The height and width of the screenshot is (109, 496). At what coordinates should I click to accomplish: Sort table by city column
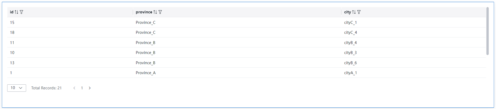[x=354, y=12]
